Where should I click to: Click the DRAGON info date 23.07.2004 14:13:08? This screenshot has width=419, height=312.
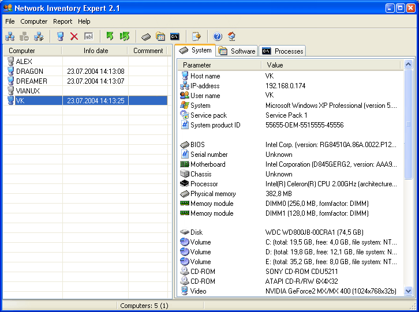point(96,72)
